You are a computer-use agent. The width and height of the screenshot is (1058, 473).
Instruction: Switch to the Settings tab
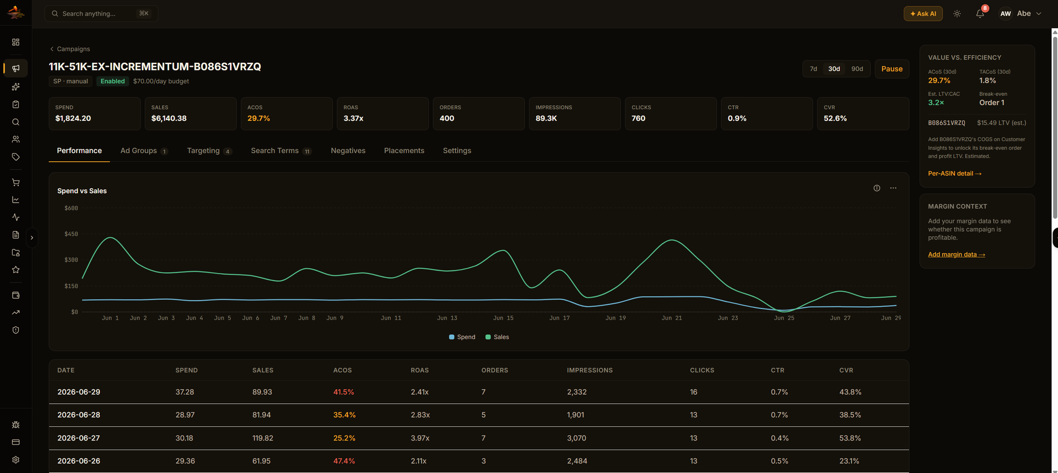[457, 151]
